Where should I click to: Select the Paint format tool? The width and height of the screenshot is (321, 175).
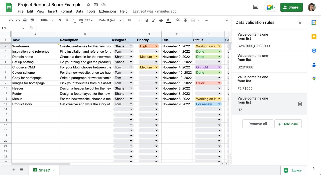(32, 20)
